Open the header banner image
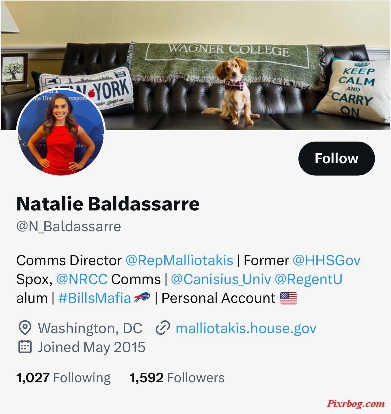391x414 pixels. point(195,65)
